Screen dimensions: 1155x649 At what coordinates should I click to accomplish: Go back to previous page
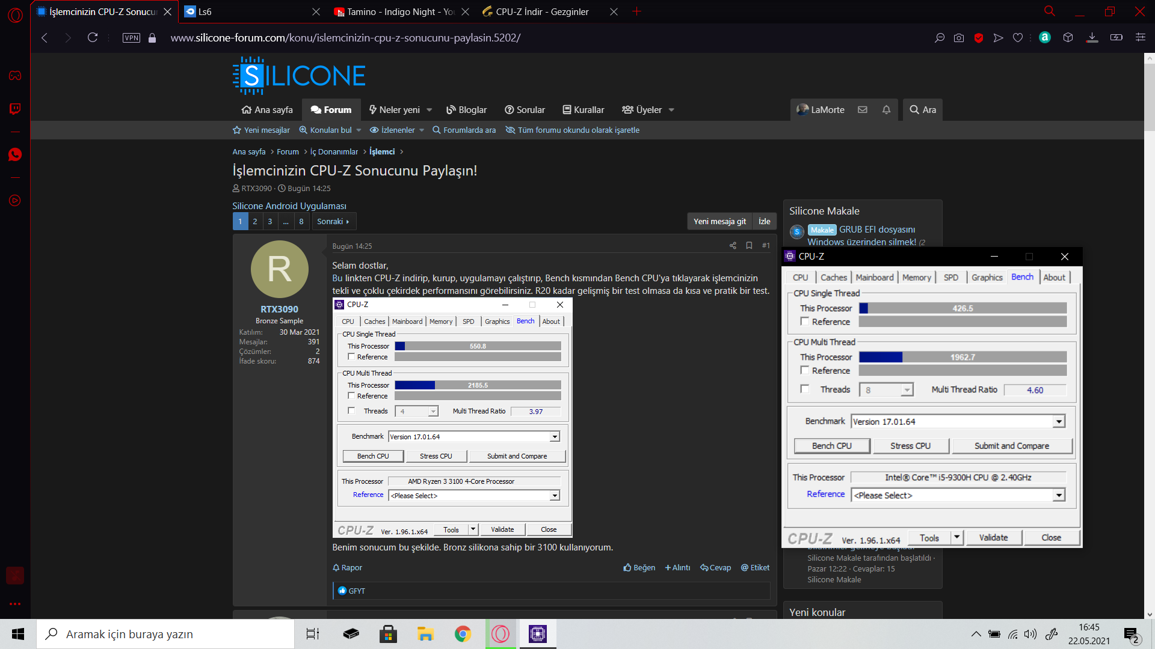point(45,37)
